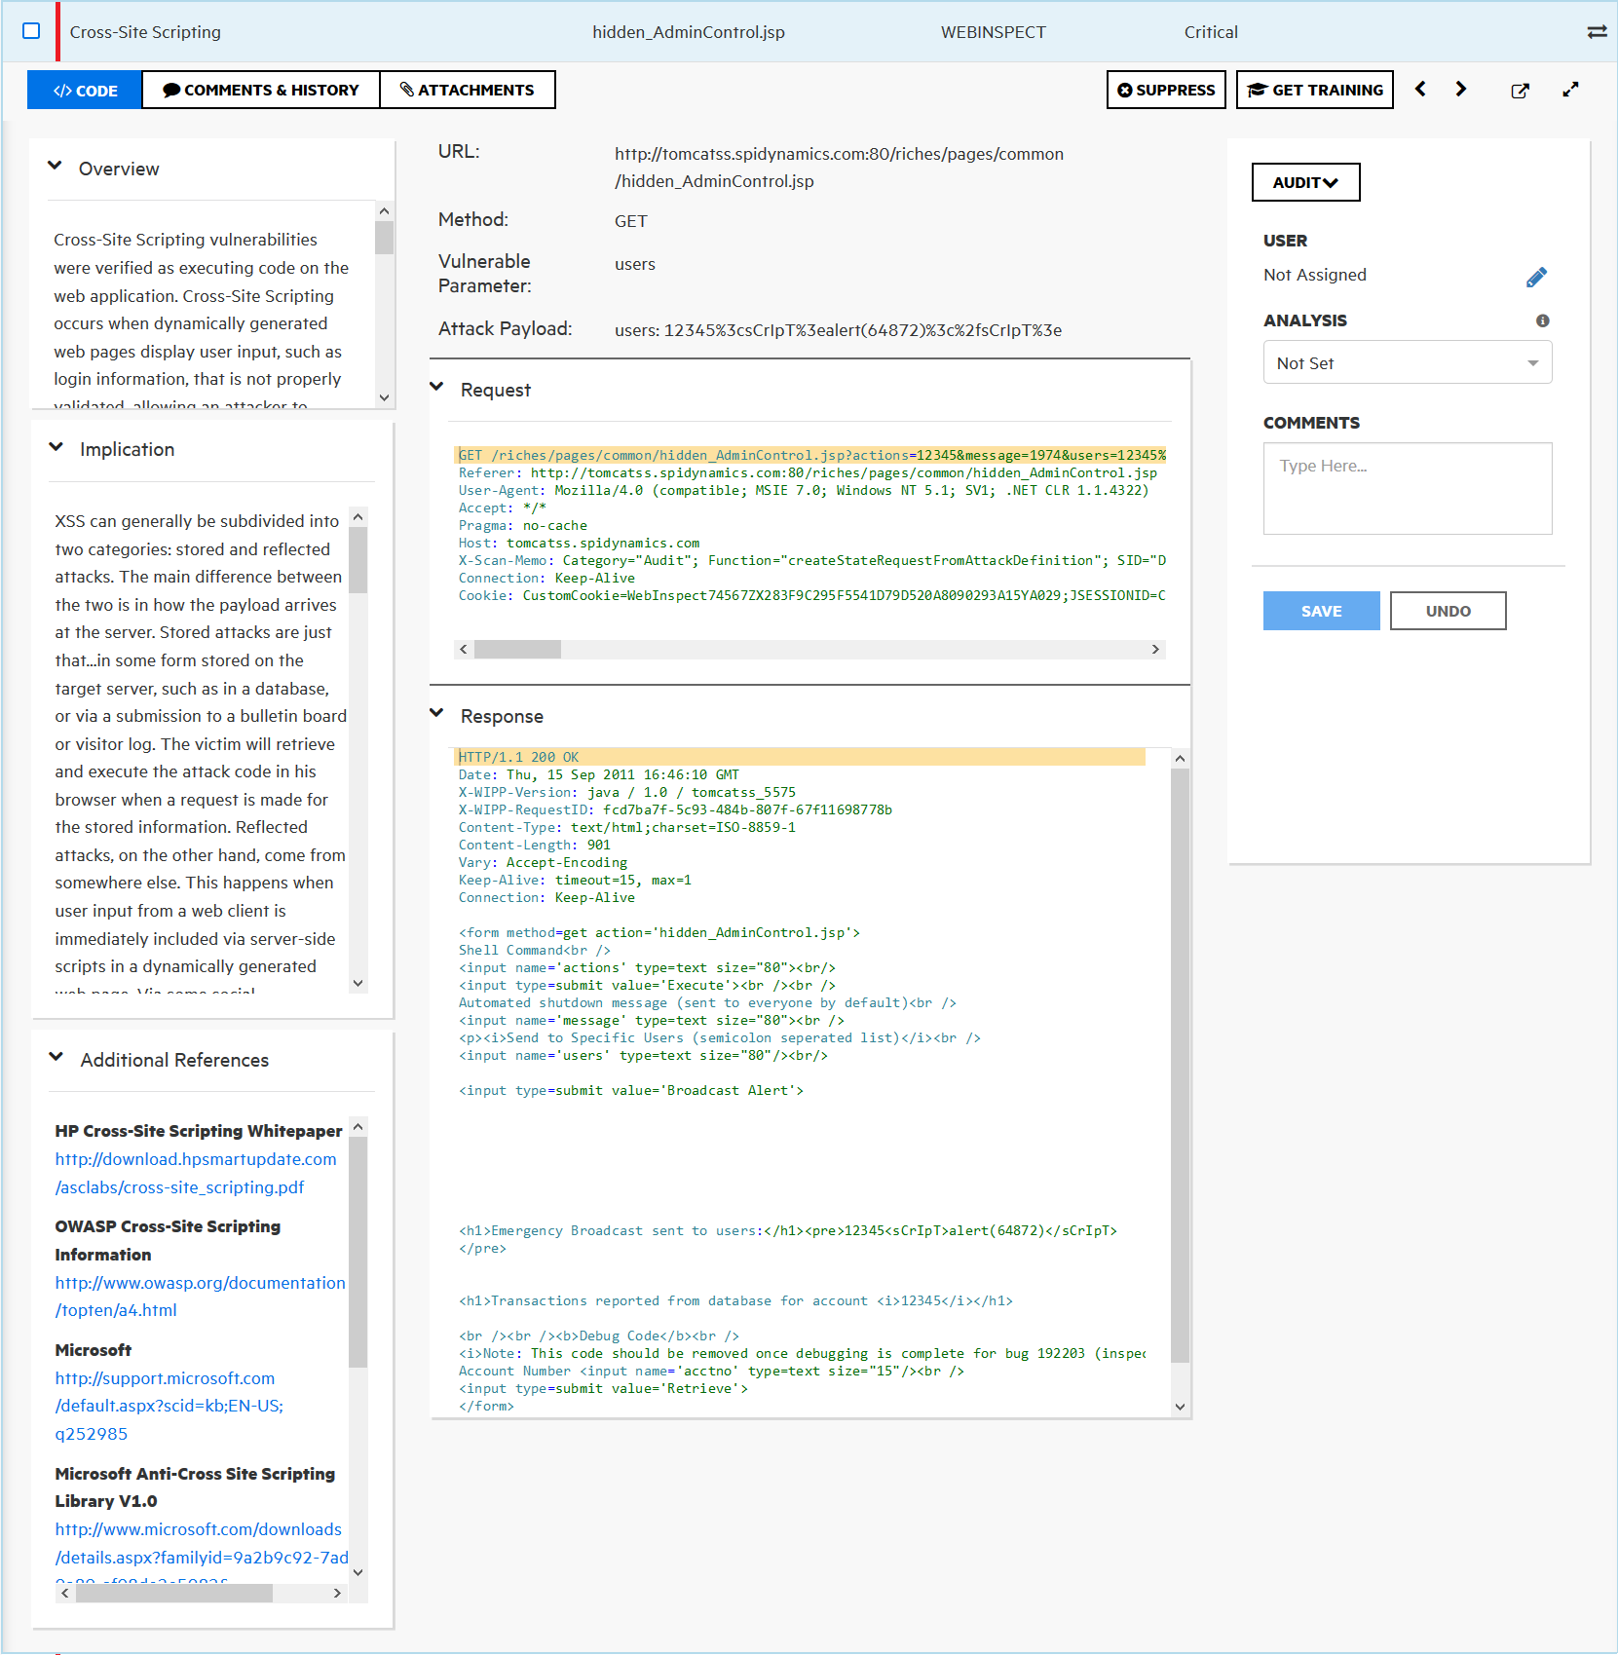Screen dimensions: 1618x1655
Task: Click the swap arrows icon in issue header
Action: pos(1597,32)
